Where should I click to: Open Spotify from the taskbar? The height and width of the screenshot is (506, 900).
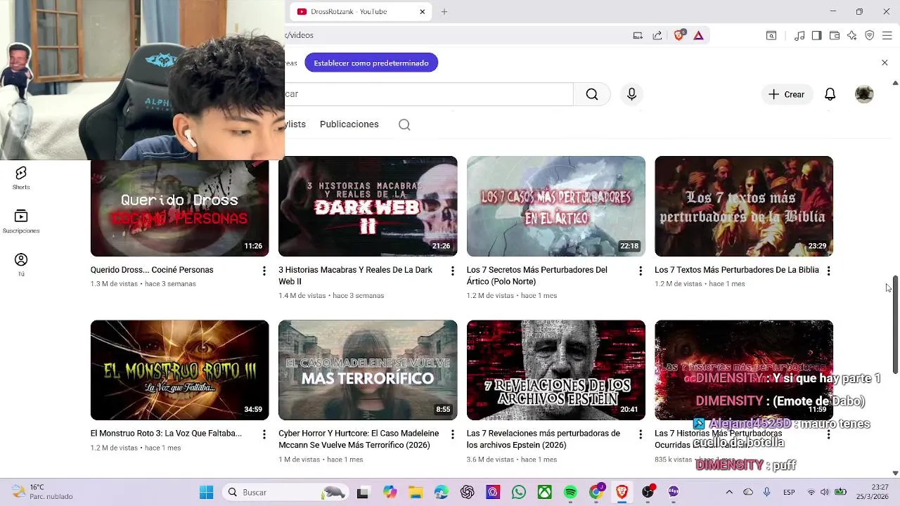coord(570,492)
